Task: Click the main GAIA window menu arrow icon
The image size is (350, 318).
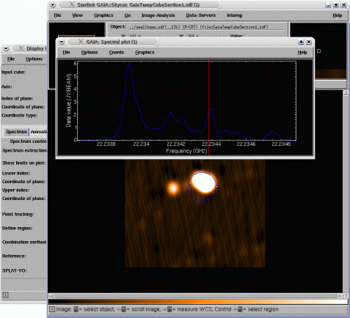Action: click(x=53, y=4)
